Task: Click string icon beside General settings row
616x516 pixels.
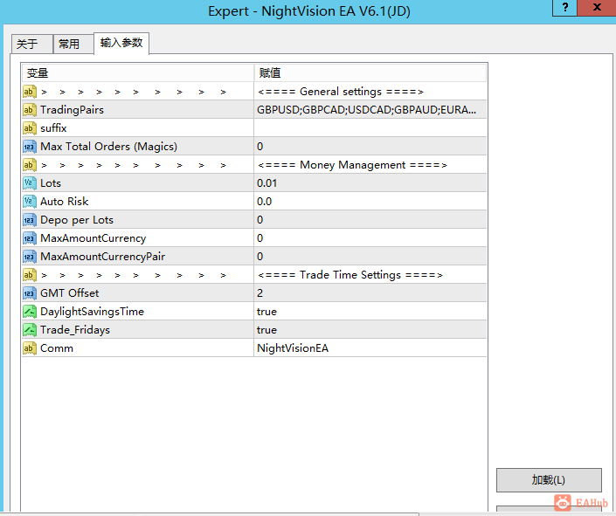Action: pos(30,92)
